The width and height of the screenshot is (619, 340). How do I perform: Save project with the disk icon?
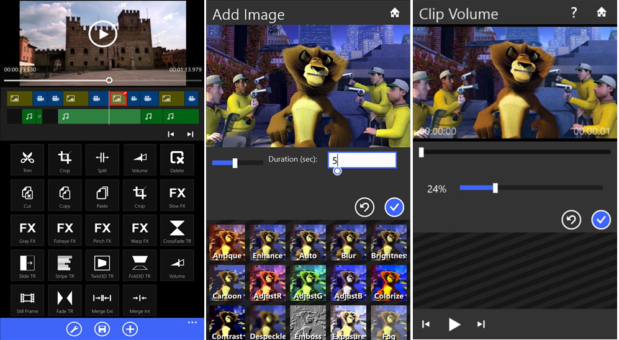click(102, 329)
